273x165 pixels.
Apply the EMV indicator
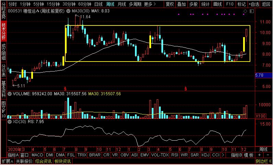(145, 155)
